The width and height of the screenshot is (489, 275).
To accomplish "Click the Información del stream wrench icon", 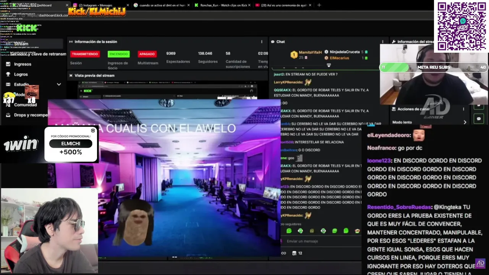I will coord(393,42).
